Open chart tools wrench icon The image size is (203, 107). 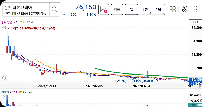pos(185,9)
